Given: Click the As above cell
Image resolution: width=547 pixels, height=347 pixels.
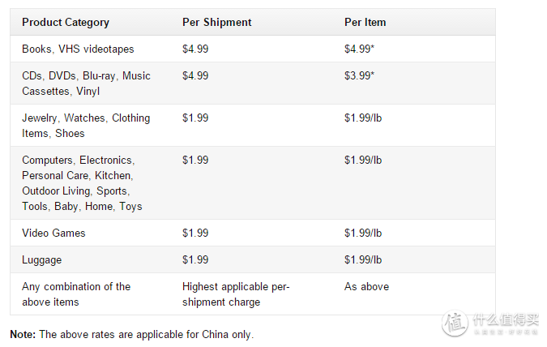Looking at the screenshot, I should [366, 287].
